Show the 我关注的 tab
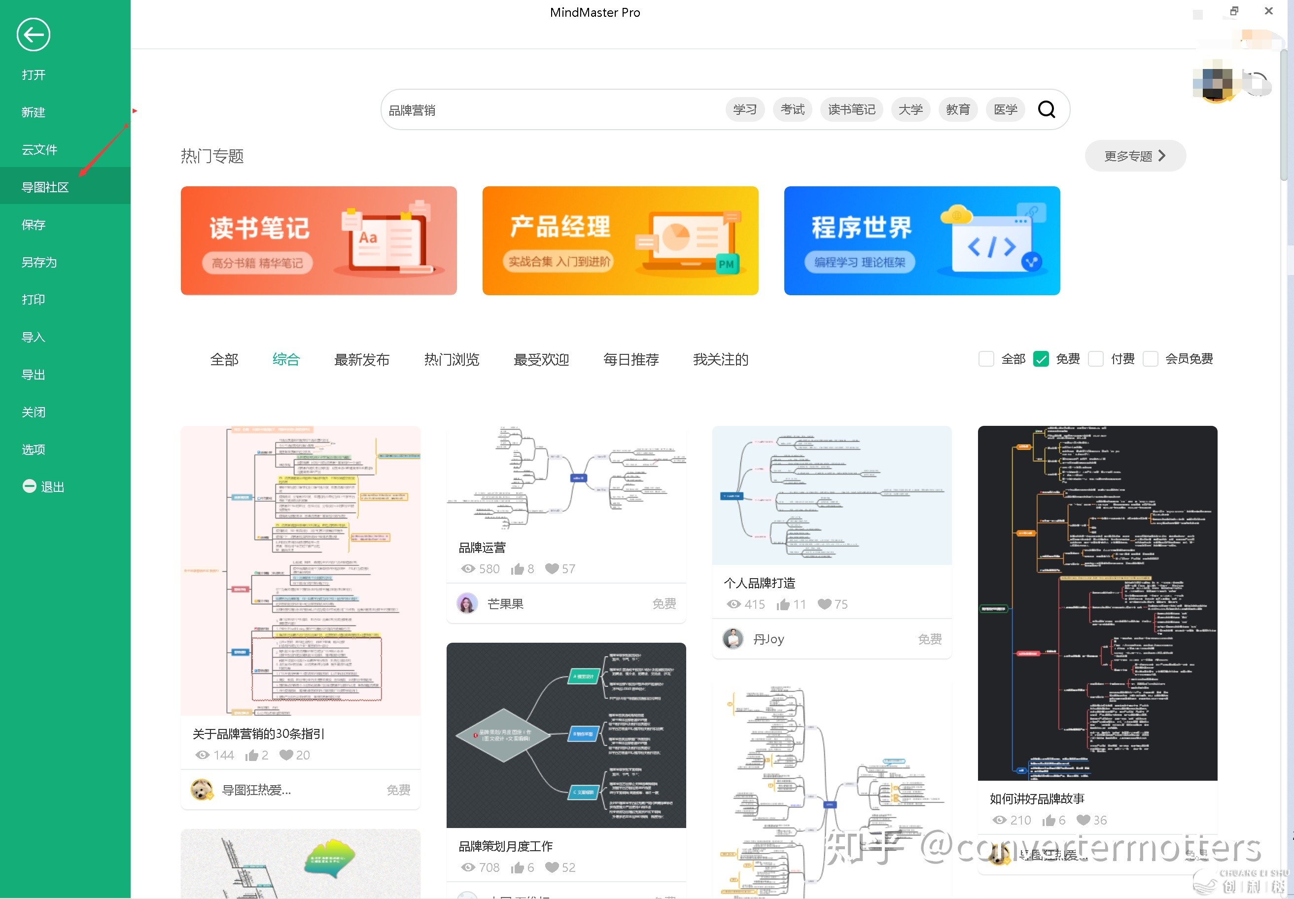 tap(721, 359)
